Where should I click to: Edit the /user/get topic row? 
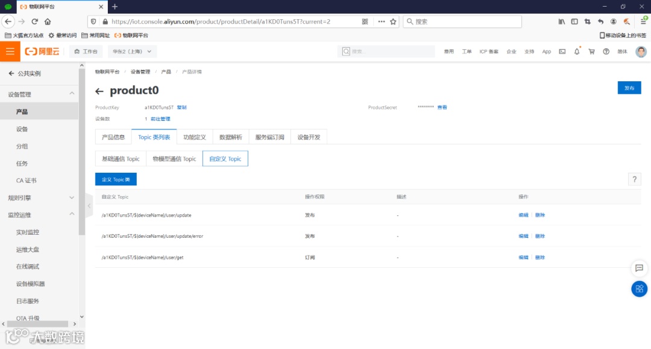click(524, 258)
